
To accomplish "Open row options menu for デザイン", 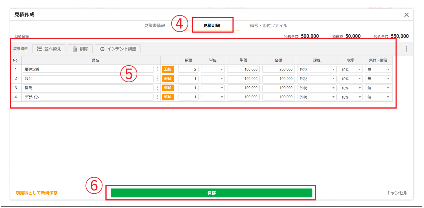I will click(157, 97).
